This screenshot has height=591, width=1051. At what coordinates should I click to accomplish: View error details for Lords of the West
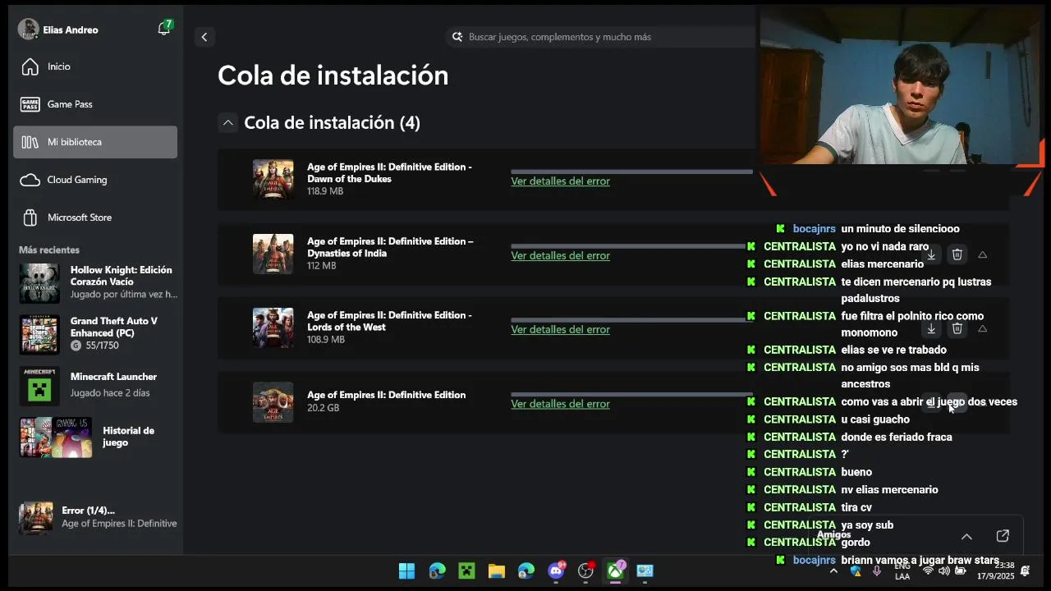click(560, 330)
